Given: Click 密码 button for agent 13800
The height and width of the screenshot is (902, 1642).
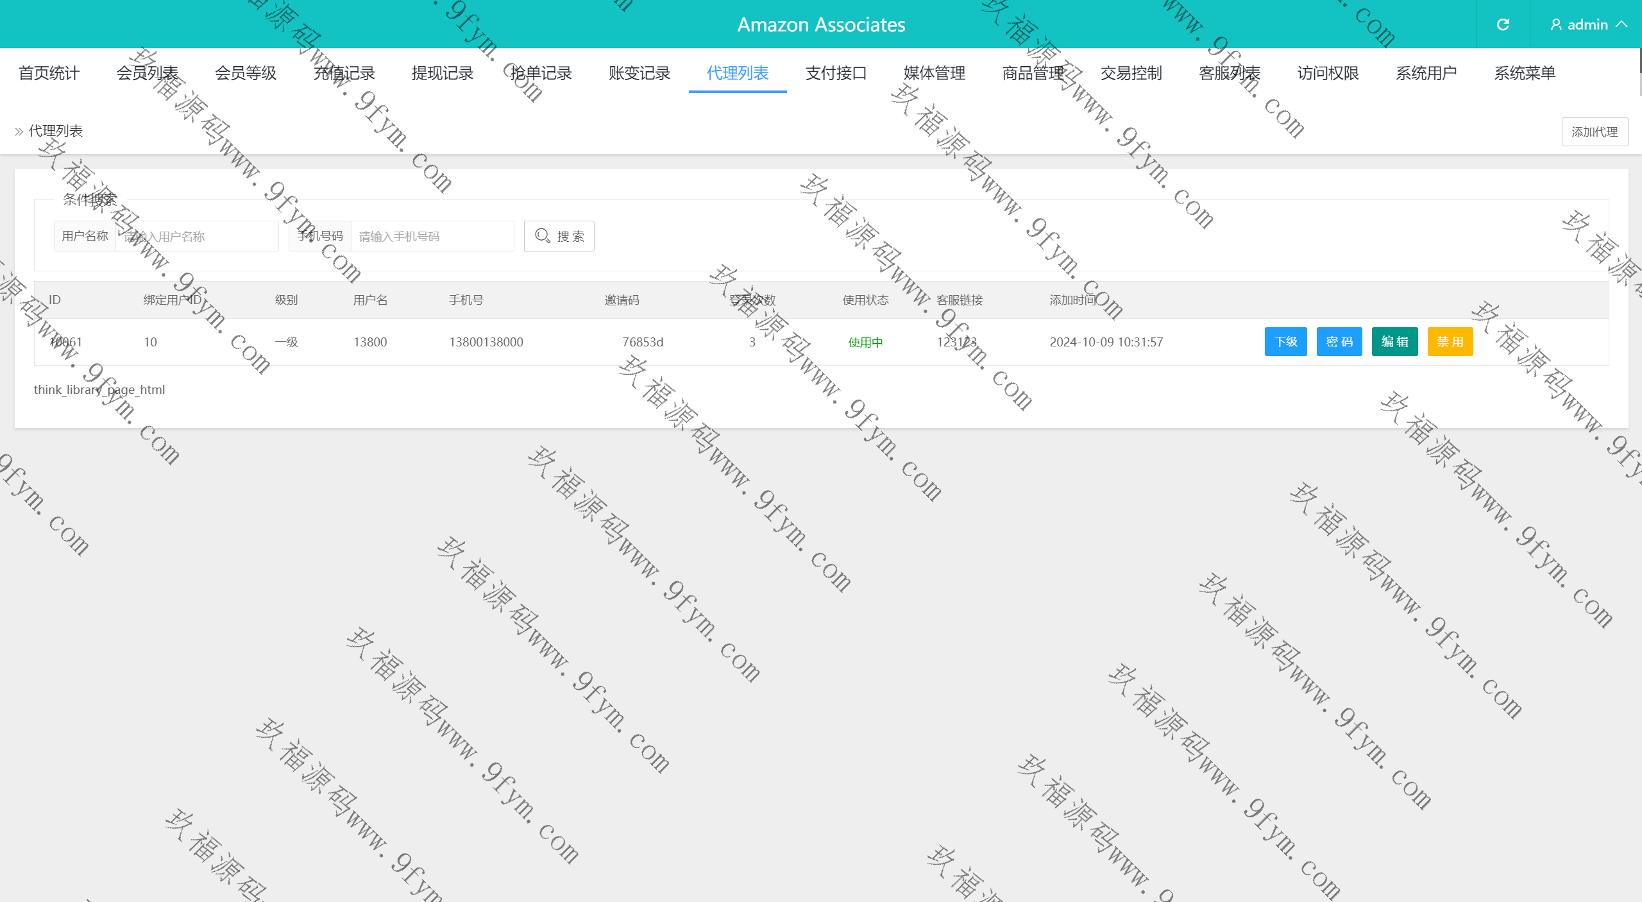Looking at the screenshot, I should [1339, 341].
